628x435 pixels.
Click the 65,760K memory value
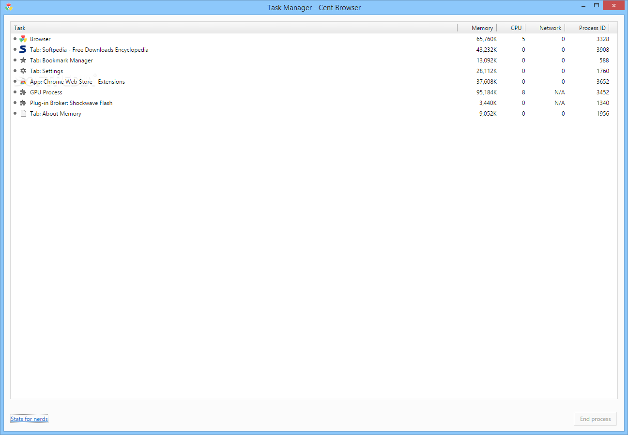(487, 39)
